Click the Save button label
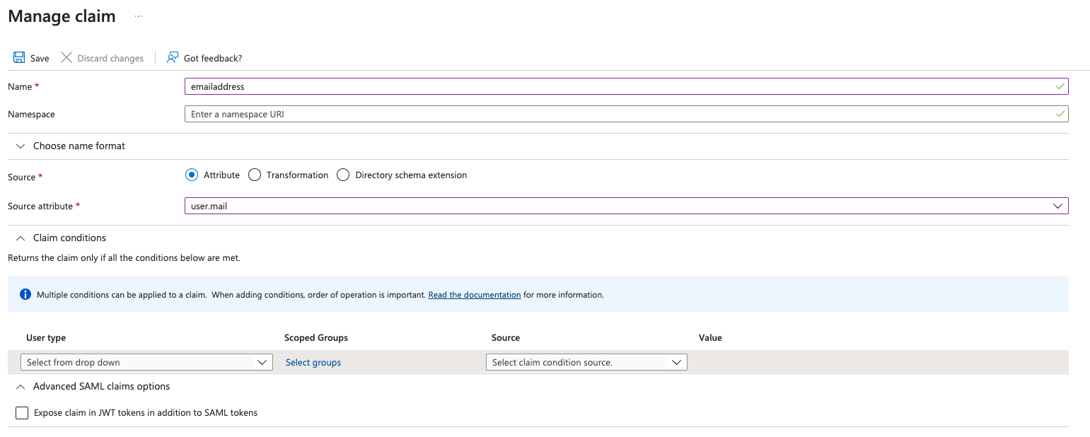Image resolution: width=1090 pixels, height=437 pixels. 40,58
